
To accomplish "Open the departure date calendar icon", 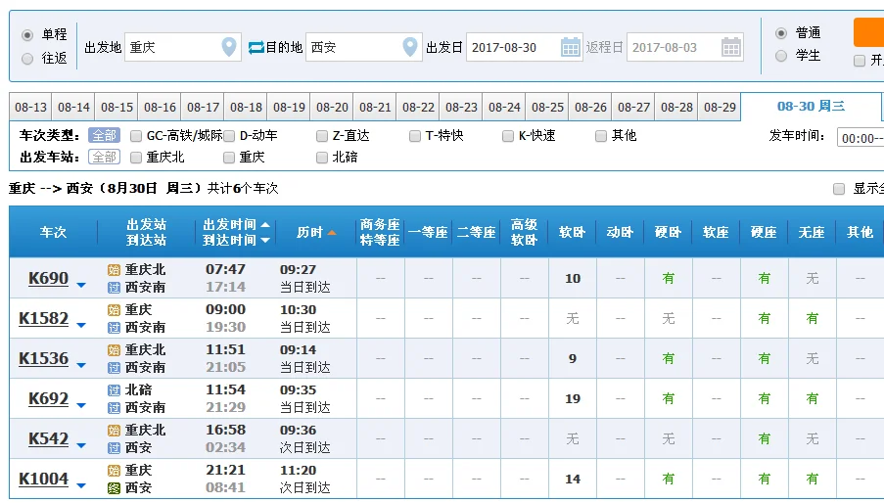I will [570, 47].
